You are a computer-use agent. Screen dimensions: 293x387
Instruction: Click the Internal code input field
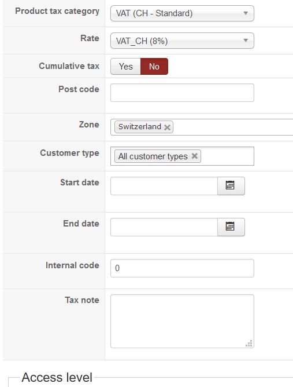(x=182, y=268)
